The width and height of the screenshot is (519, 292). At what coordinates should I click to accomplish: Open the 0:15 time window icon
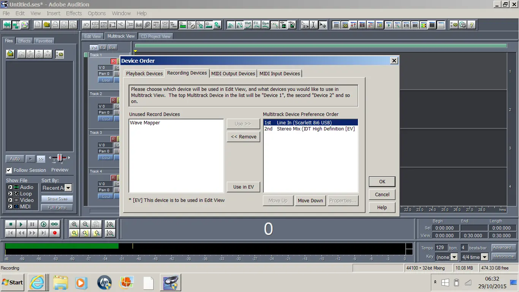[x=406, y=25]
